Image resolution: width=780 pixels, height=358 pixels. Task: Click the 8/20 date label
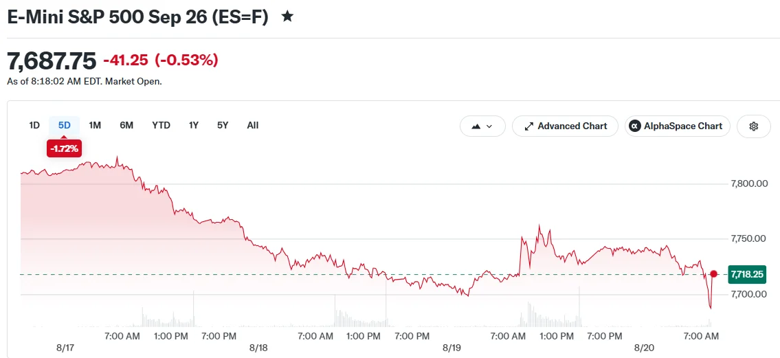pyautogui.click(x=645, y=348)
